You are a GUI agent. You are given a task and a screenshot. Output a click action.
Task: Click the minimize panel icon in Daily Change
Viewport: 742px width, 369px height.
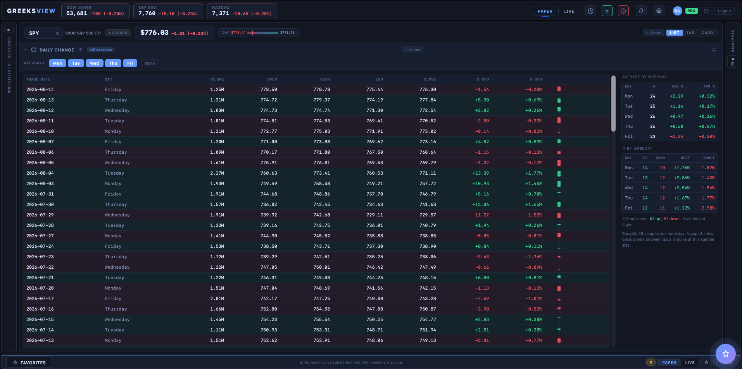714,50
